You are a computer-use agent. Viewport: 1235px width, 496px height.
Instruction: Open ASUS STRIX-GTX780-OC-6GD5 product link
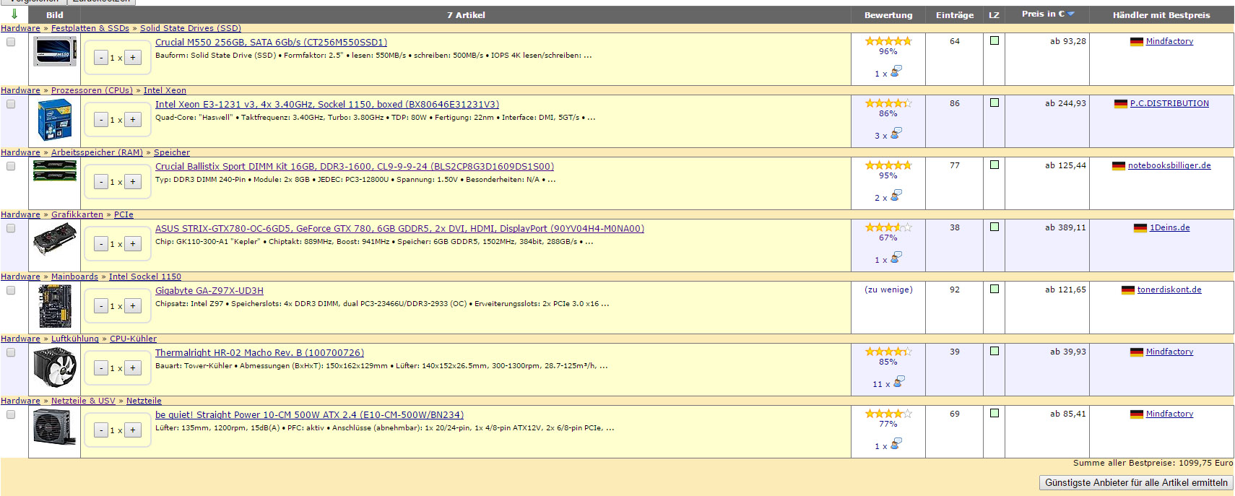tap(399, 229)
